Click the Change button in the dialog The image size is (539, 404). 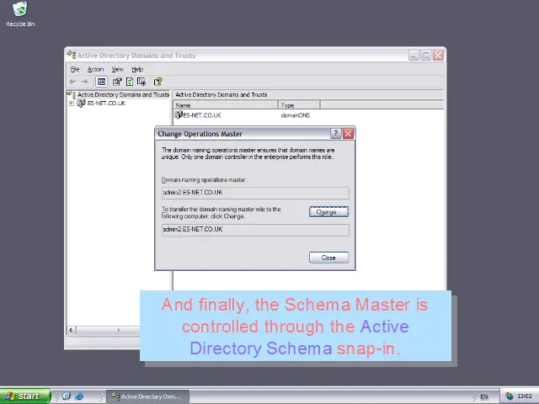click(x=328, y=212)
